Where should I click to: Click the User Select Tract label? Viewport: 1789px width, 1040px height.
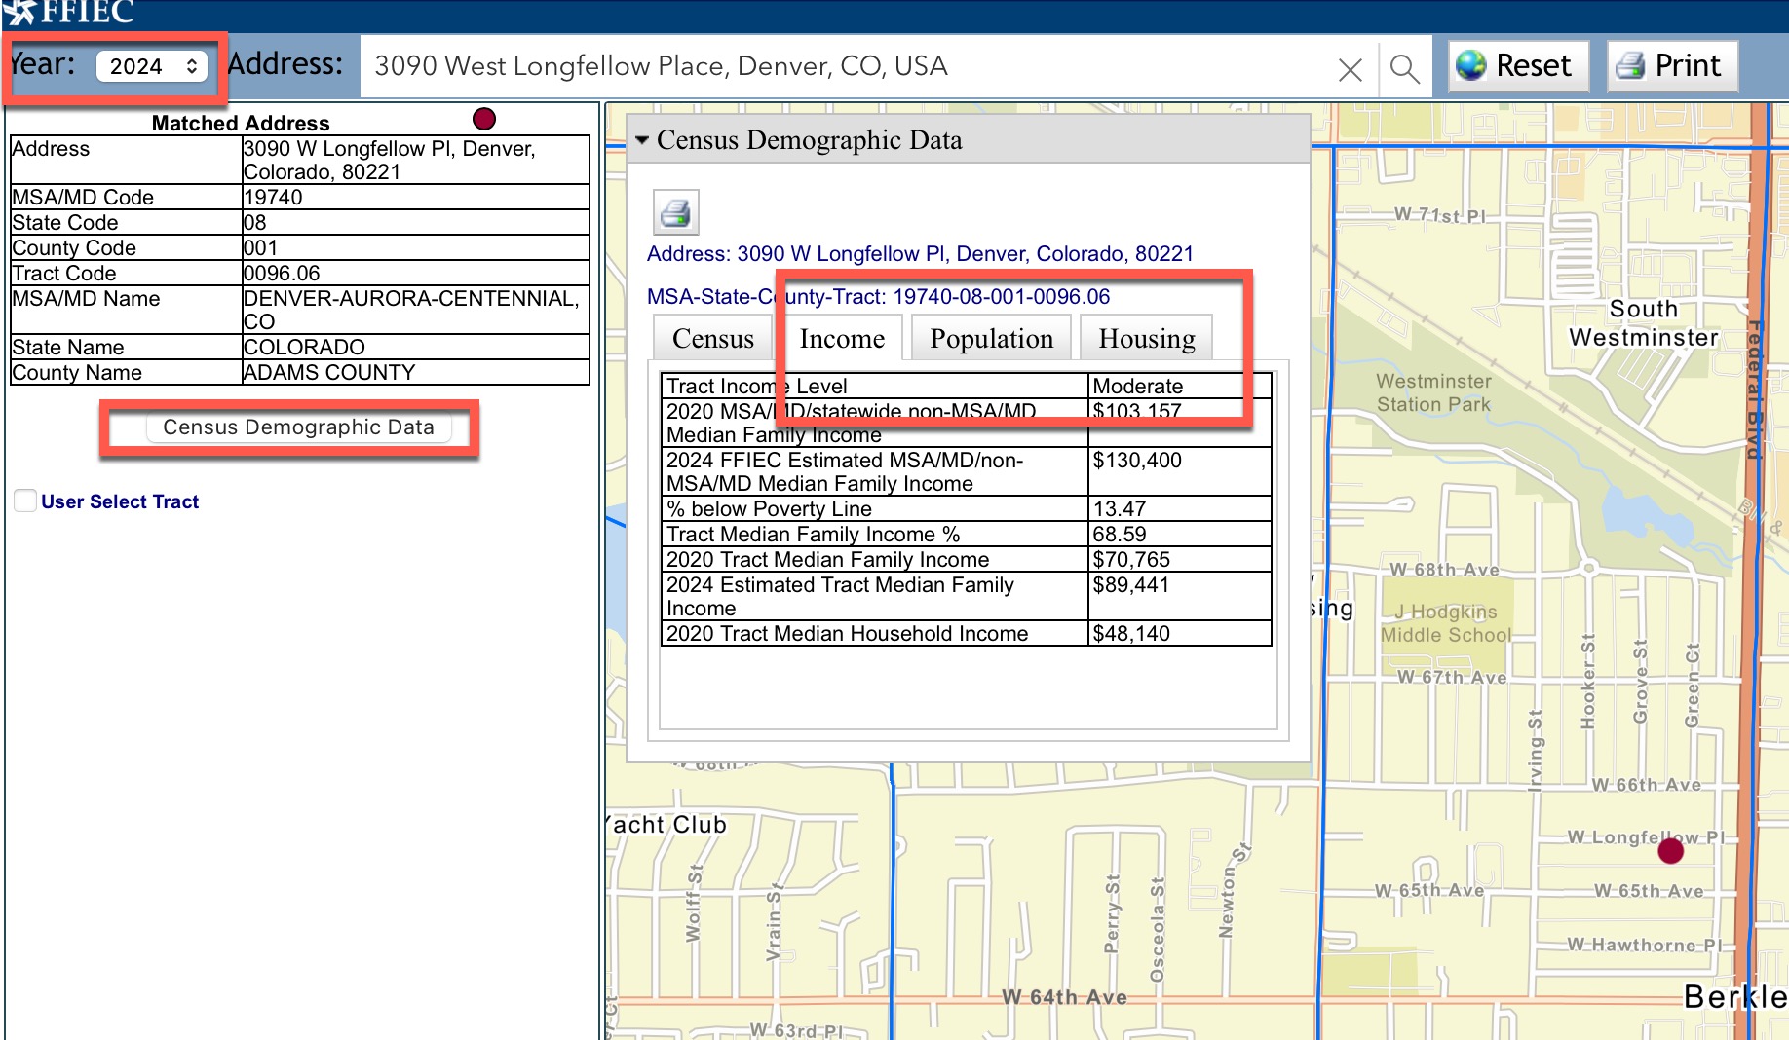120,501
